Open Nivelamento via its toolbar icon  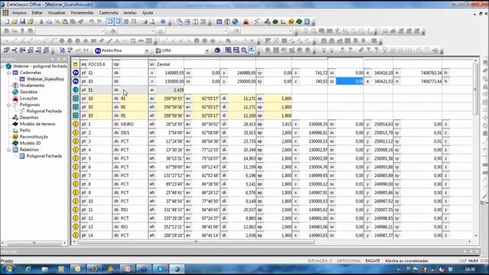pyautogui.click(x=227, y=21)
